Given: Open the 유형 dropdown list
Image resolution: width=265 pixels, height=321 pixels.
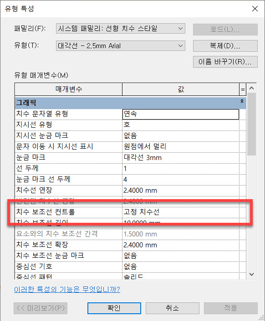Looking at the screenshot, I should pyautogui.click(x=121, y=45).
